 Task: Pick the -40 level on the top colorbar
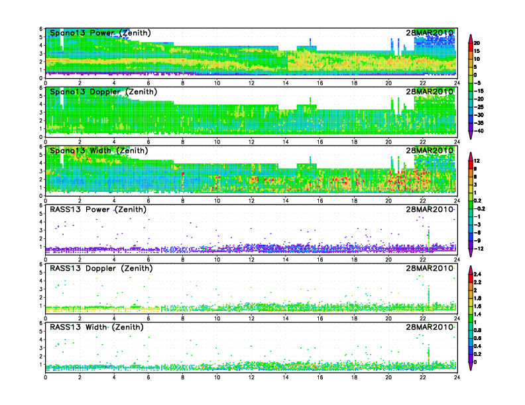[x=486, y=130]
